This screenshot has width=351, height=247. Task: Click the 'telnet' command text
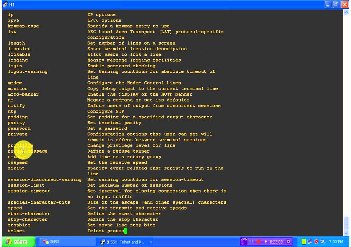click(x=16, y=231)
